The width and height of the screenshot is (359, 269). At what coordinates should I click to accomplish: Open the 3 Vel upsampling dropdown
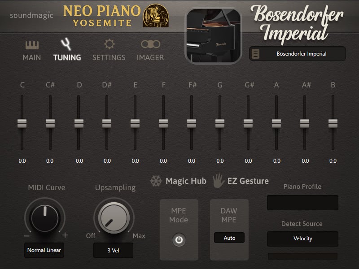pyautogui.click(x=113, y=250)
